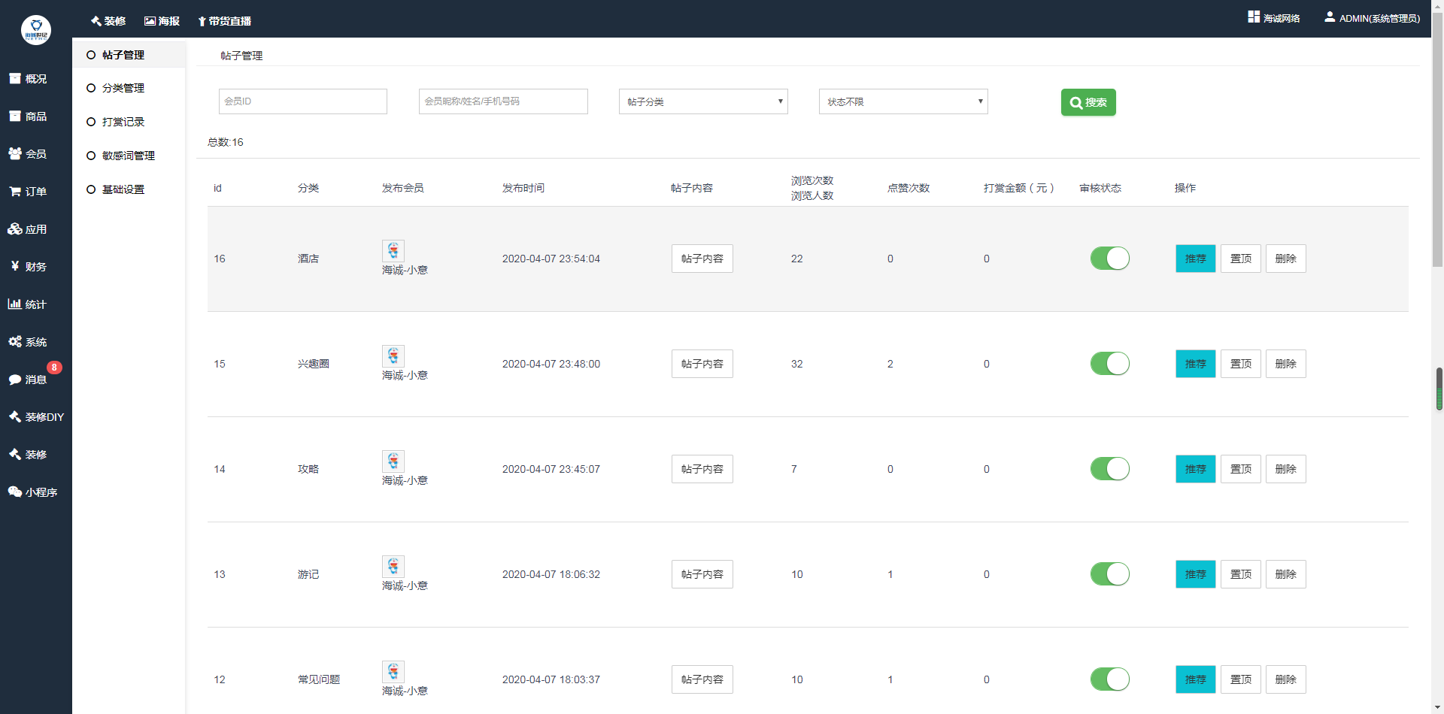
Task: Click member avatar in row 14
Action: (x=393, y=461)
